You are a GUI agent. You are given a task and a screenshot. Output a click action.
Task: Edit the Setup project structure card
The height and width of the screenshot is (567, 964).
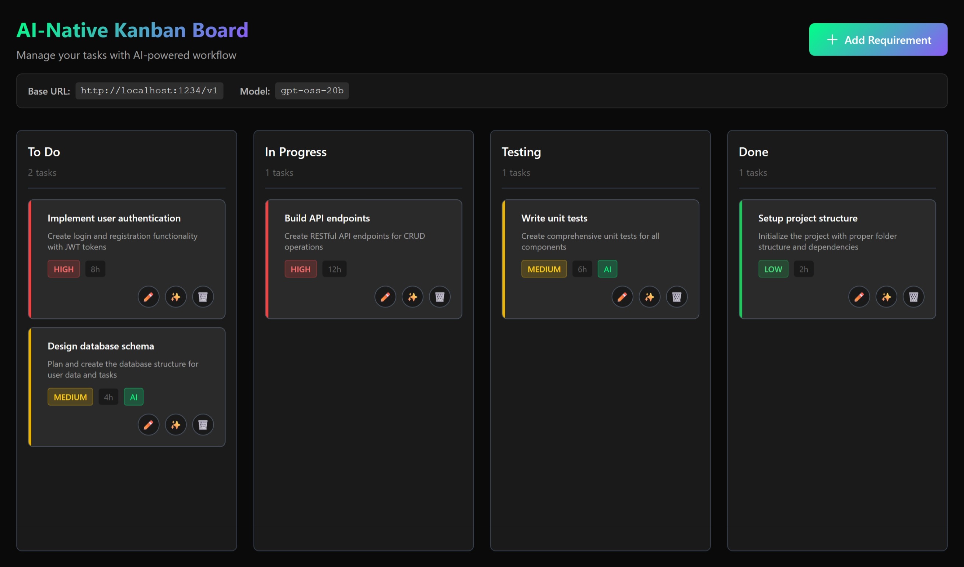[x=859, y=297]
